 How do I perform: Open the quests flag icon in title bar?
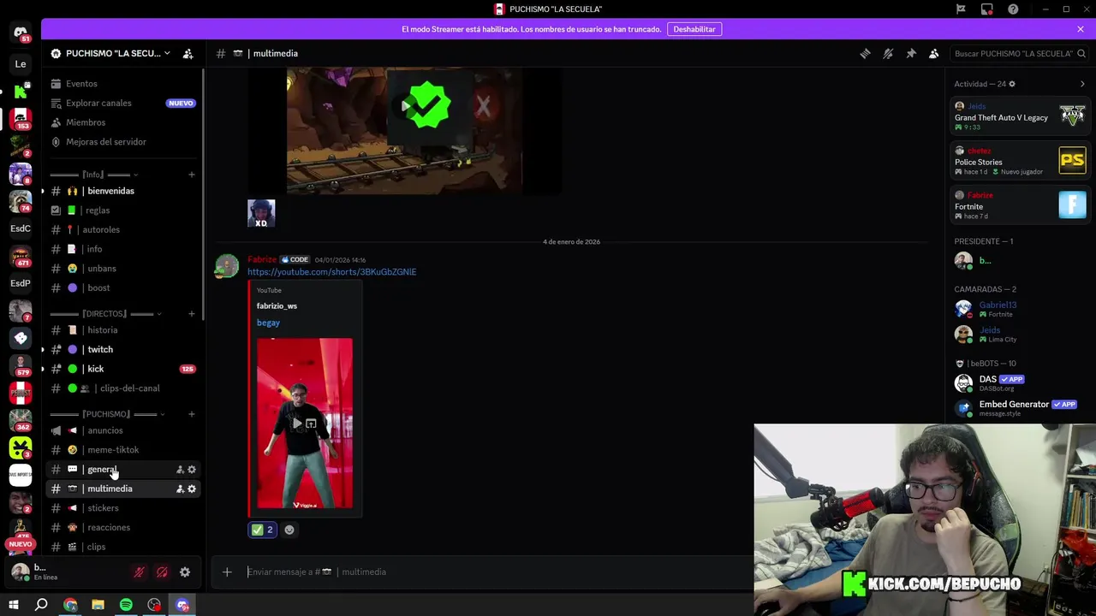tap(961, 9)
